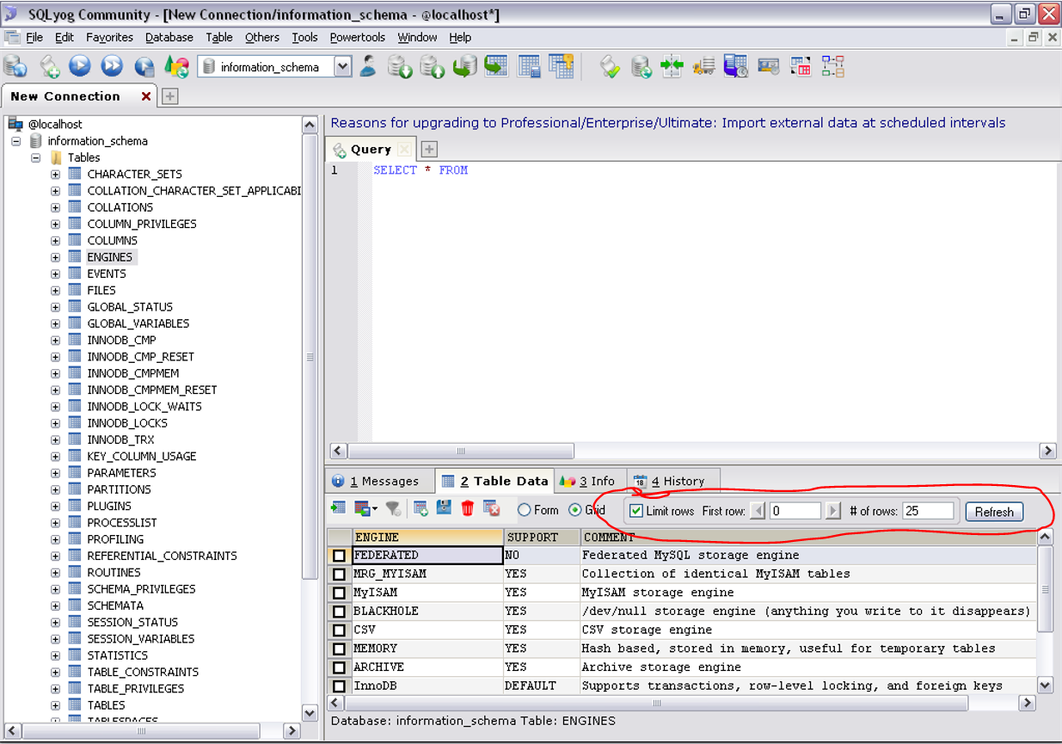Click the blue floppy disk save icon
This screenshot has height=744, width=1062.
pyautogui.click(x=444, y=509)
